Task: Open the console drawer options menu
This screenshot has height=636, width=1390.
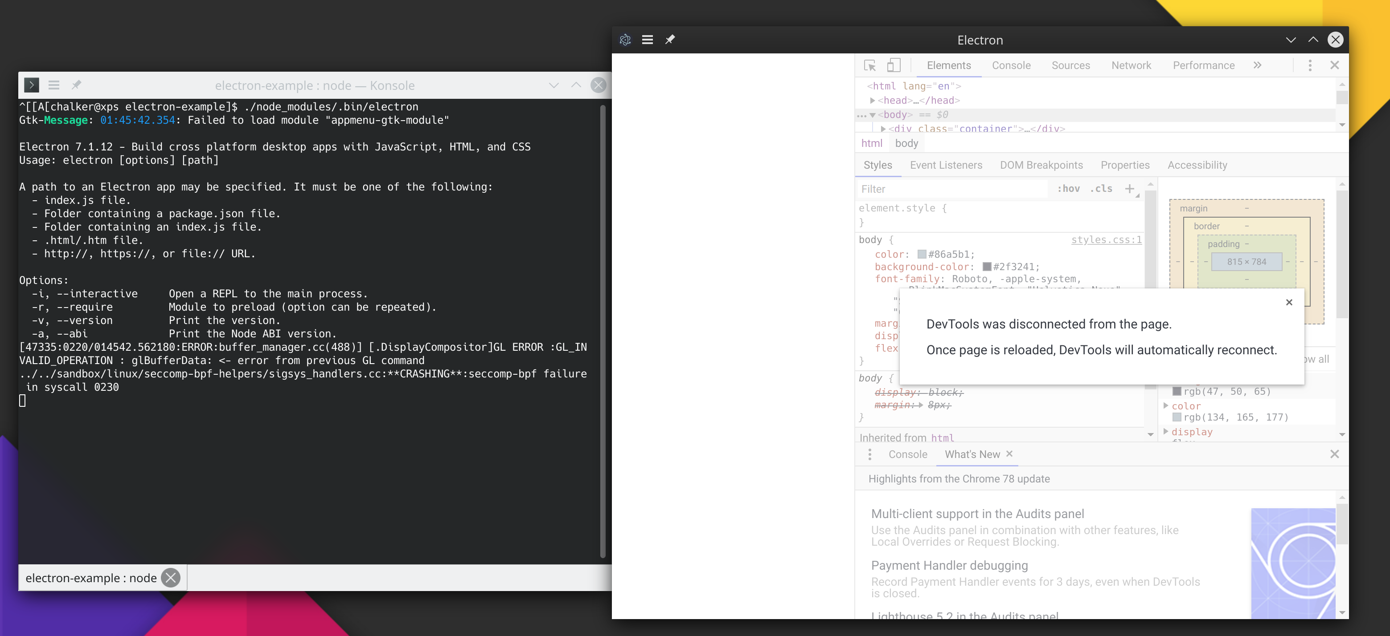Action: coord(870,454)
